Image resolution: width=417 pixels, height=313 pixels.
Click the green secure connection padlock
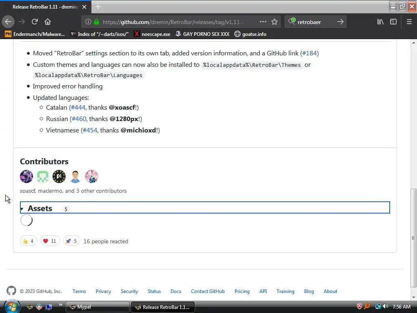pyautogui.click(x=97, y=22)
